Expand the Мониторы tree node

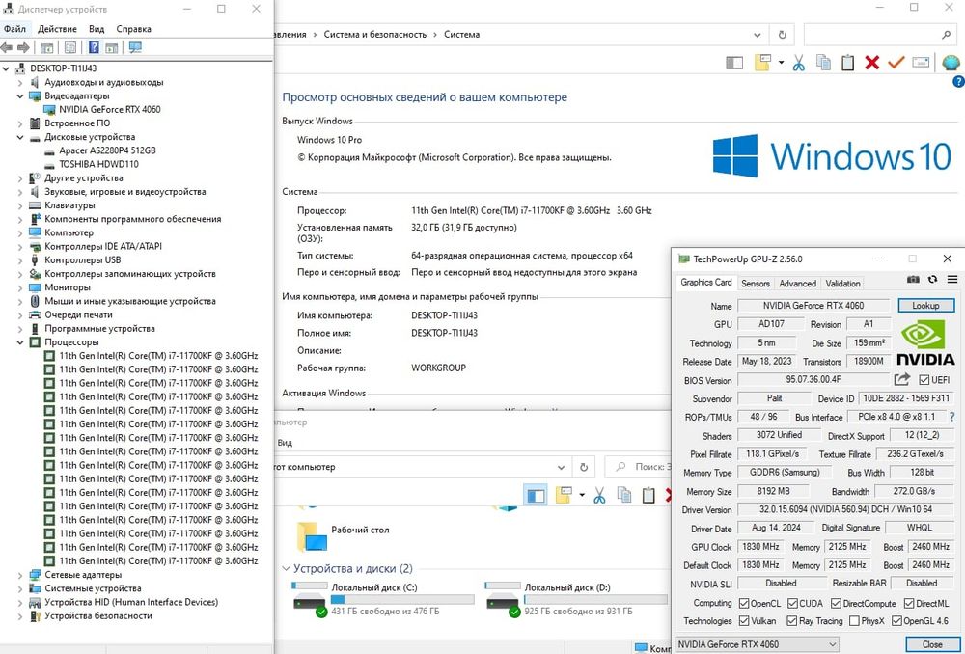click(x=20, y=287)
